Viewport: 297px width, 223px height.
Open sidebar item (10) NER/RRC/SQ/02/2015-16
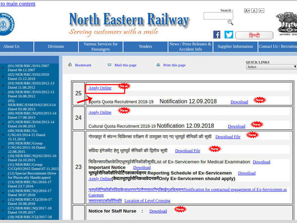point(32,158)
